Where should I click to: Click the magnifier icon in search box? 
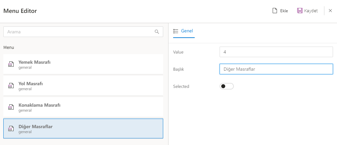coord(157,32)
